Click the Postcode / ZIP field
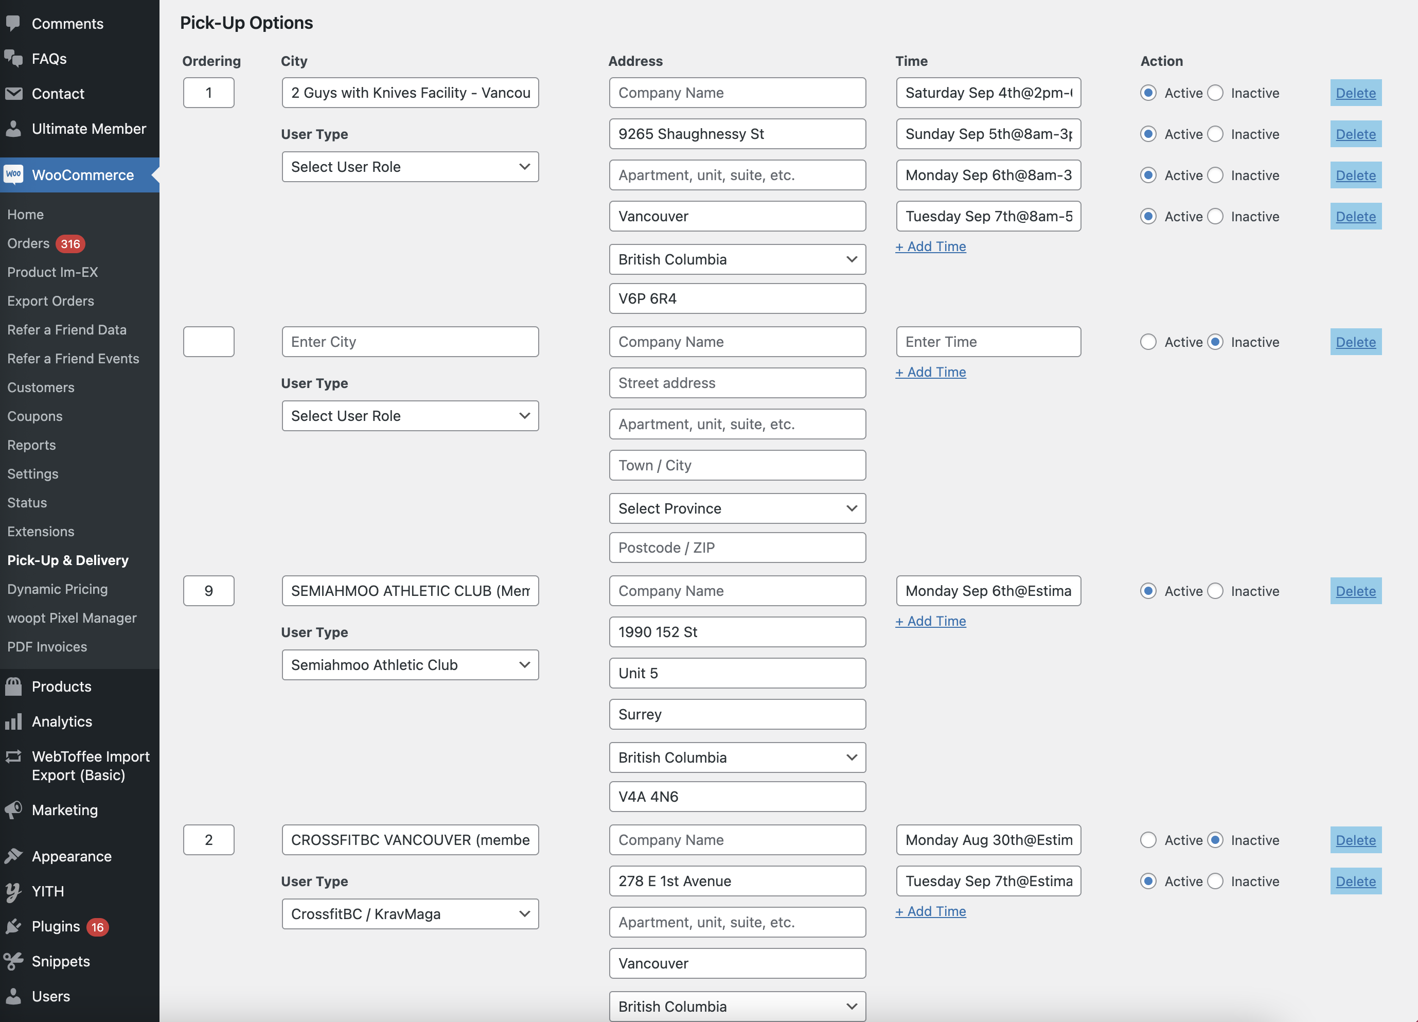Screen dimensions: 1418x1022 [737, 548]
